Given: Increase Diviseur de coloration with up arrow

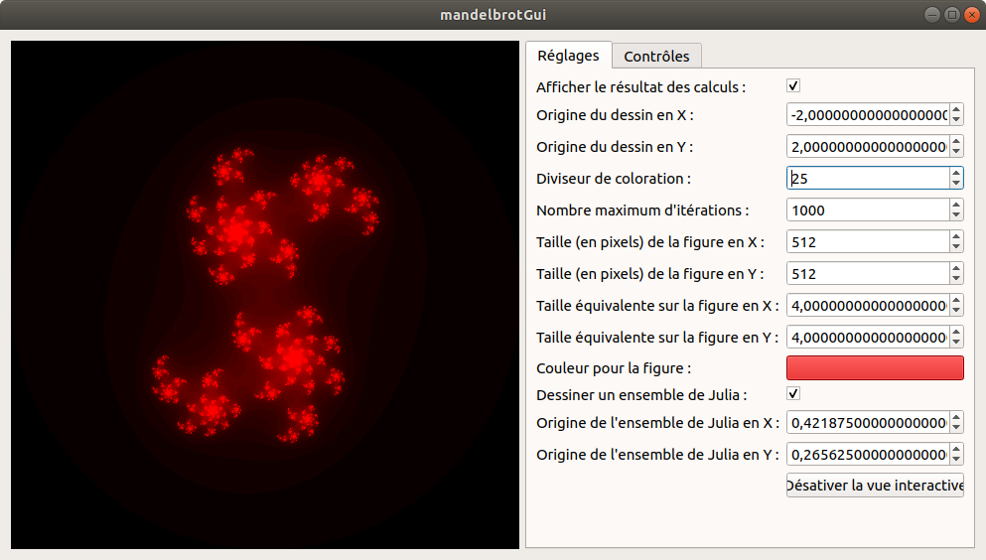Looking at the screenshot, I should (956, 173).
